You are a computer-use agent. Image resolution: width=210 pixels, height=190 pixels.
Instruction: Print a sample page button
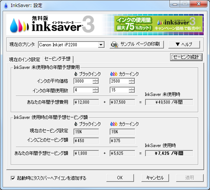(x=137, y=44)
